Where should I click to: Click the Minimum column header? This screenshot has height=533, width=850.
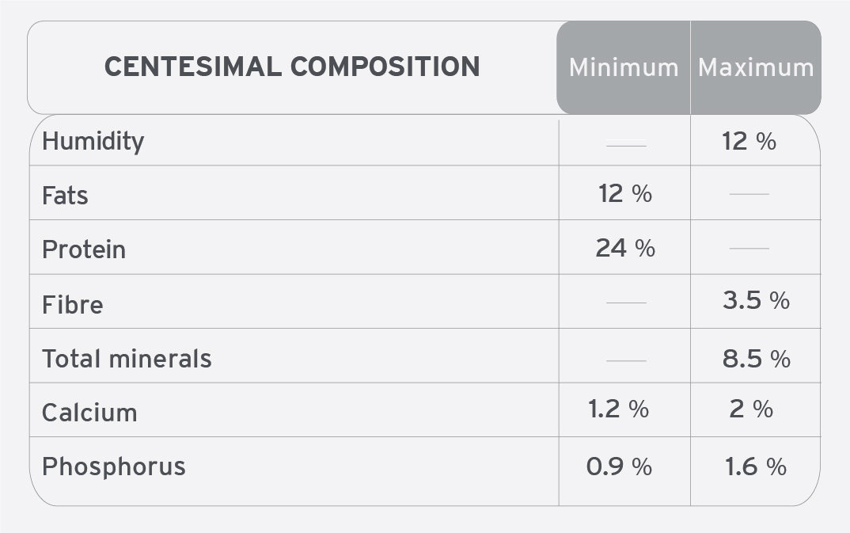(624, 68)
